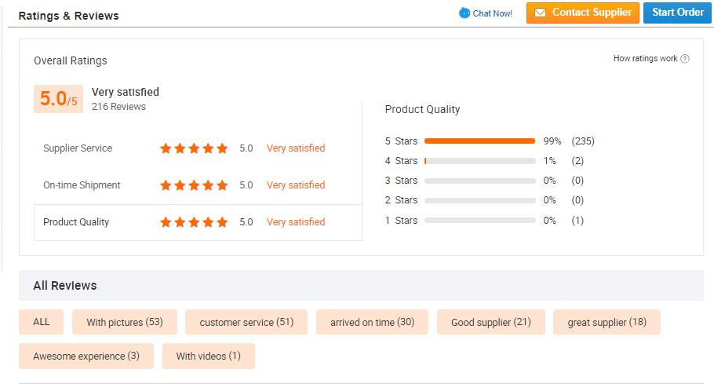The width and height of the screenshot is (714, 384).
Task: Select the ALL reviews filter
Action: (42, 322)
